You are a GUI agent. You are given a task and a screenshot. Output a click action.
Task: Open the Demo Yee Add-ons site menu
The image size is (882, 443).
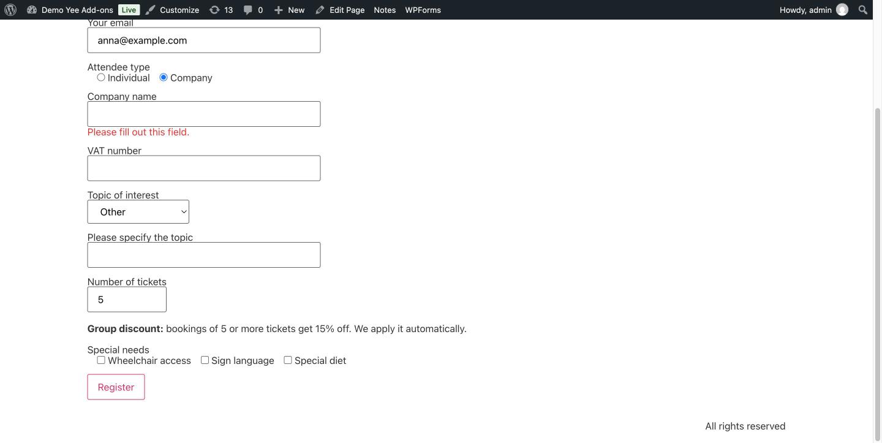click(x=70, y=10)
